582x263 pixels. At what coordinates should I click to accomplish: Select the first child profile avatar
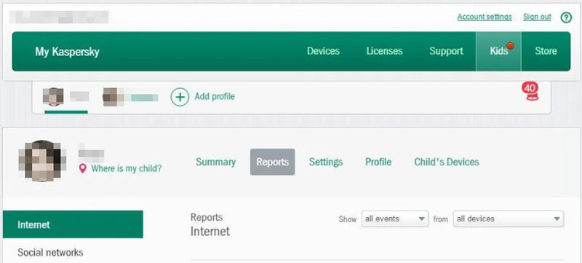[x=53, y=97]
